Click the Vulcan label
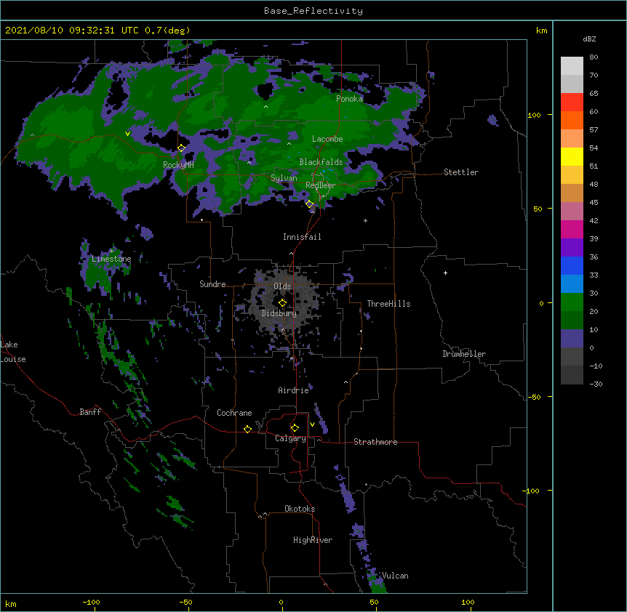Viewport: 627px width, 612px height. click(395, 576)
